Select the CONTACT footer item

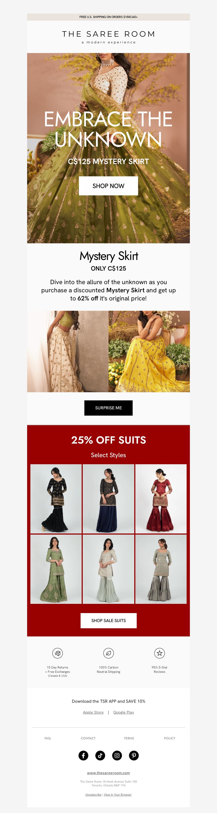click(x=88, y=738)
